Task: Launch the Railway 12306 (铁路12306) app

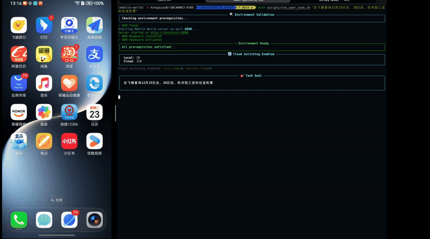Action: pos(69,112)
